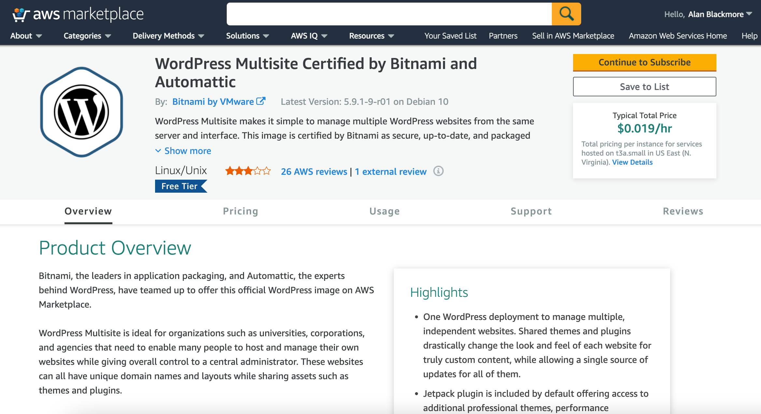Image resolution: width=761 pixels, height=414 pixels.
Task: Open the 1 external review link
Action: (x=391, y=172)
